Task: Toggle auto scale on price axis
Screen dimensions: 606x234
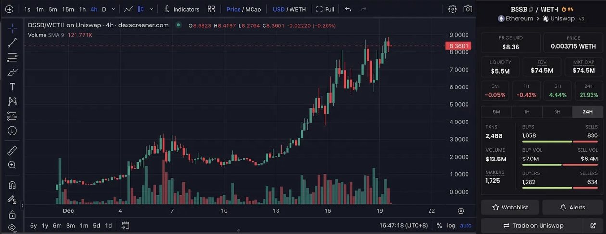Action: [466, 225]
